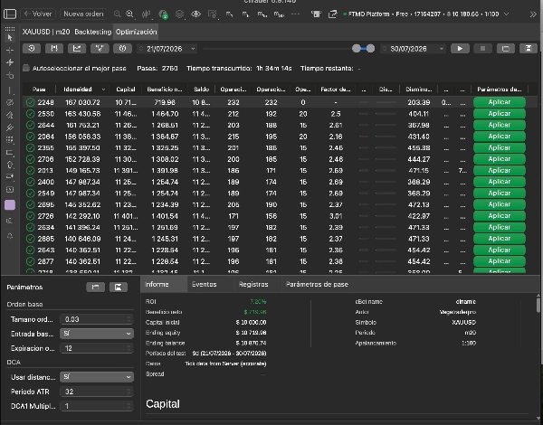Toggle the left sidebar panel icon
The image size is (543, 425).
(x=10, y=14)
